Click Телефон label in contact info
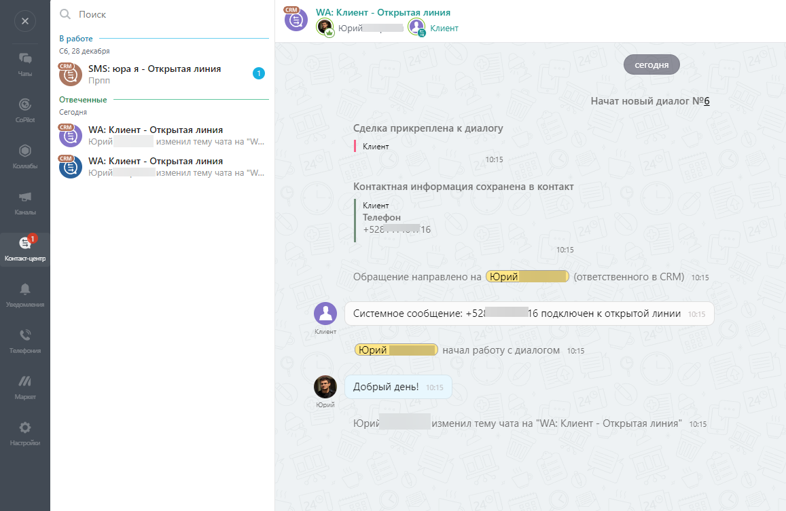Screen dimensions: 786x511 382,217
